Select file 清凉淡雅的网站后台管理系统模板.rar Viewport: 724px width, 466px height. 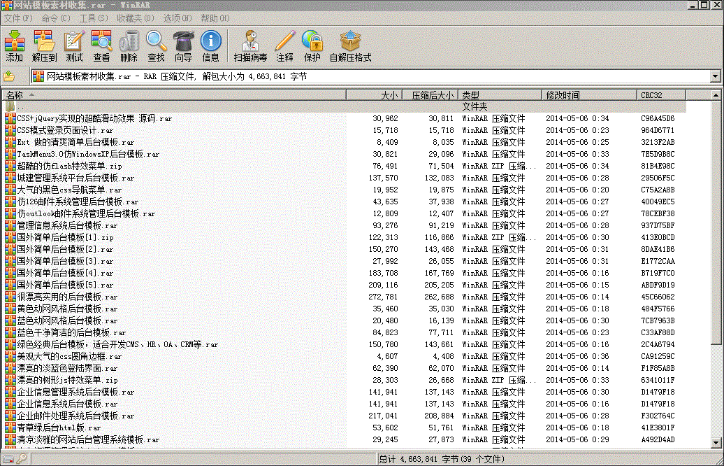[88, 440]
